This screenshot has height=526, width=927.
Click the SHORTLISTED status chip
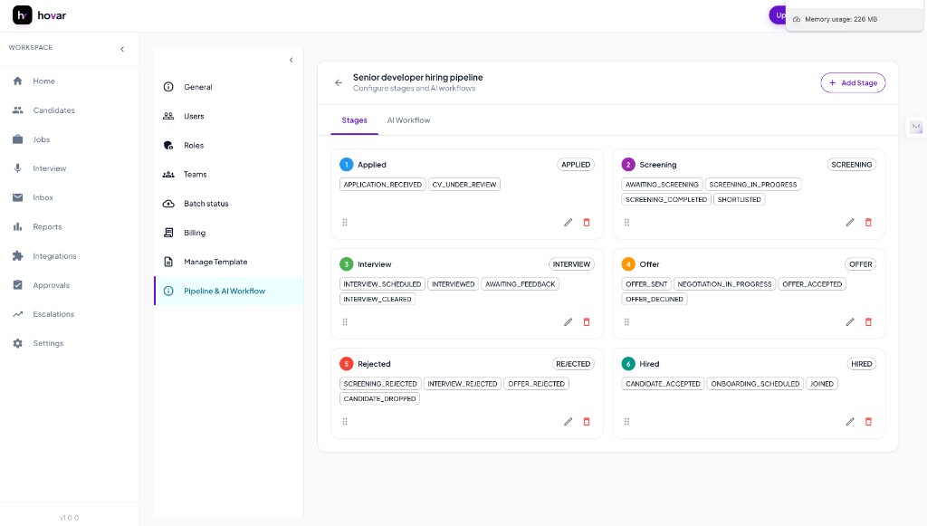[x=739, y=199]
